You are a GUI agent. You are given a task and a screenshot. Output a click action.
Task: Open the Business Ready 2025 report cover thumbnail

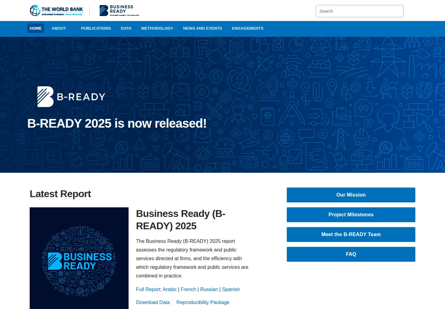[x=79, y=258]
